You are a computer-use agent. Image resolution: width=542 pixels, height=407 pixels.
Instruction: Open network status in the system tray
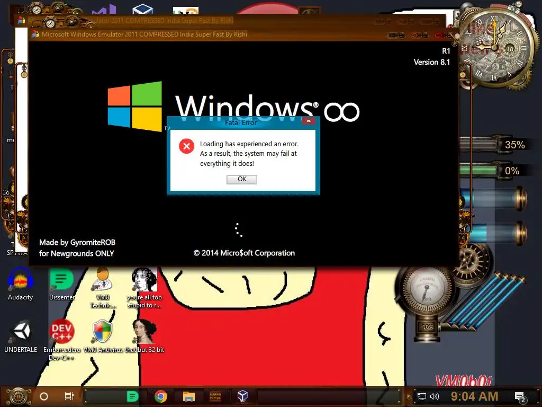(x=421, y=396)
